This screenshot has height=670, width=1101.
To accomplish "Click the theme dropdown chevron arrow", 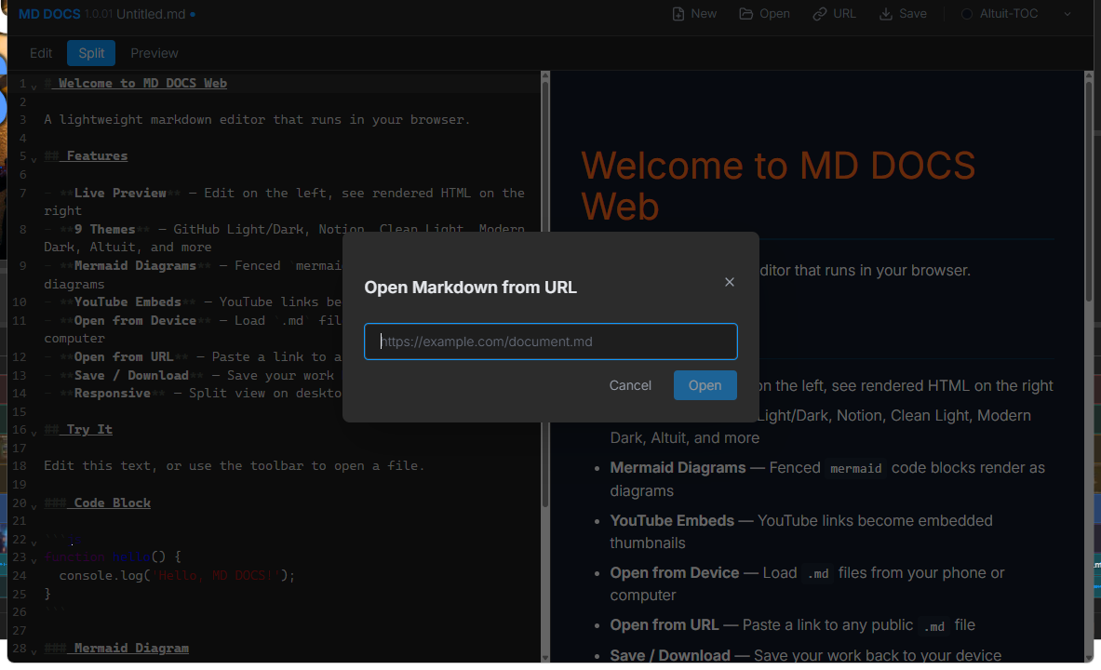I will tap(1067, 14).
